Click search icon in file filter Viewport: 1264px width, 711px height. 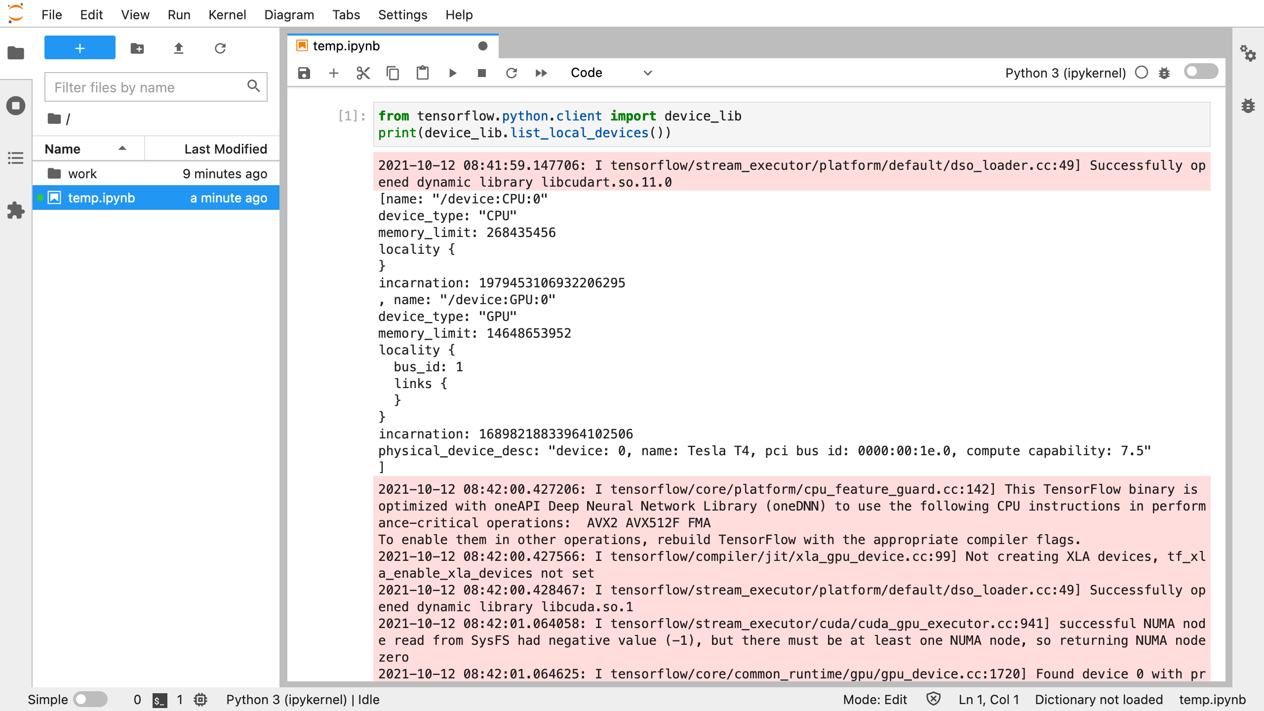(x=254, y=86)
